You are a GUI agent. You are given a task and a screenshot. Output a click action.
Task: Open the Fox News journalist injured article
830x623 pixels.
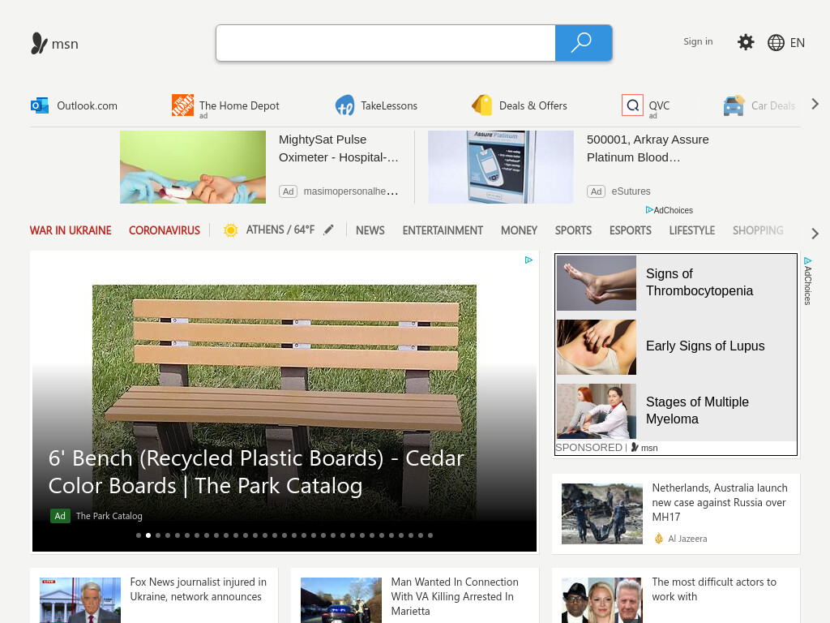[x=198, y=589]
